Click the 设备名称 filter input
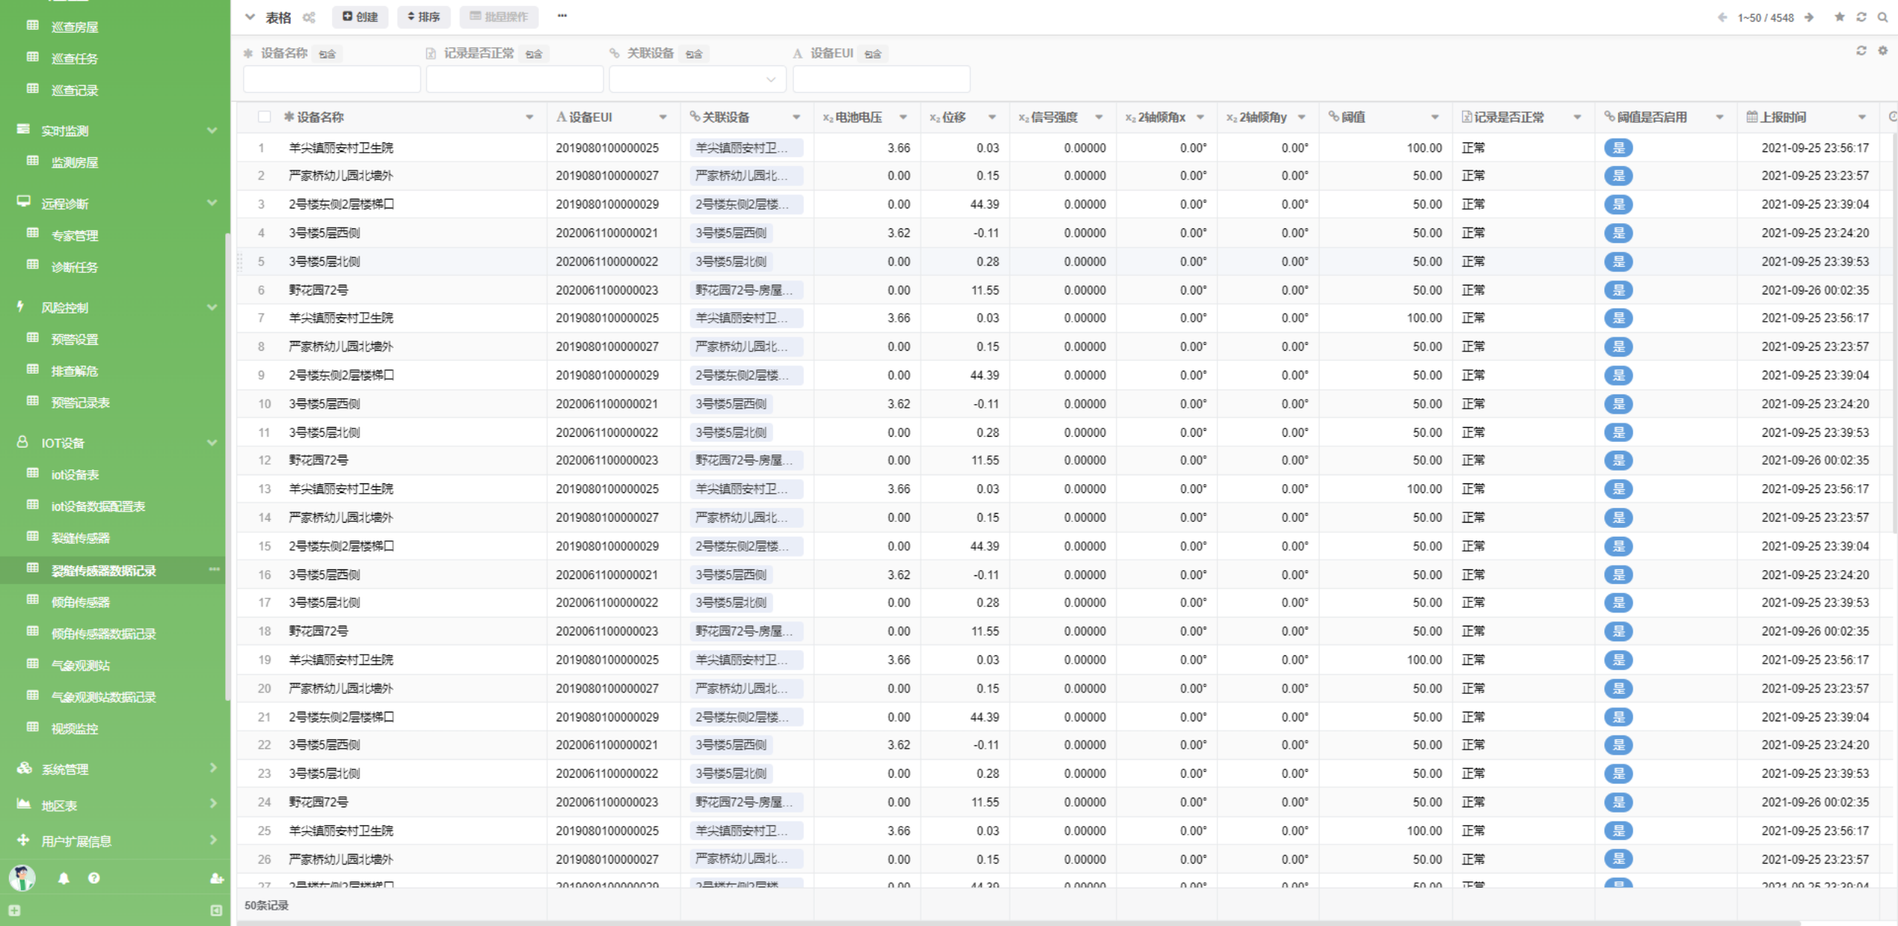Screen dimensions: 1898x926 point(331,79)
